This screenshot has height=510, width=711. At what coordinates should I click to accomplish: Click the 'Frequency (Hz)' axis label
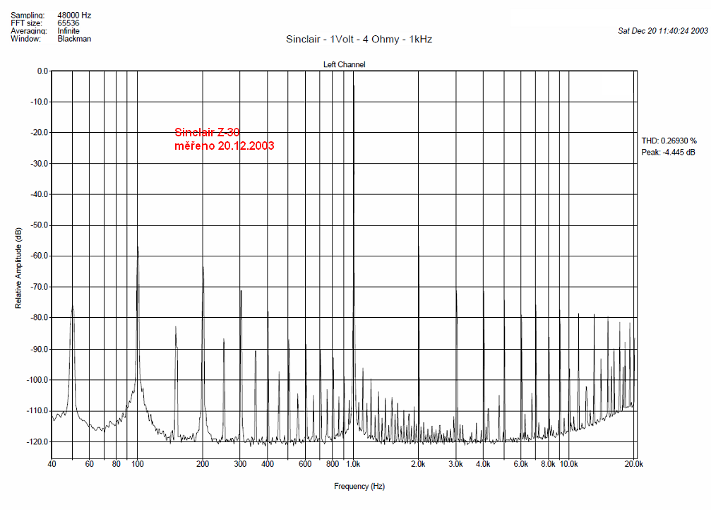[359, 487]
